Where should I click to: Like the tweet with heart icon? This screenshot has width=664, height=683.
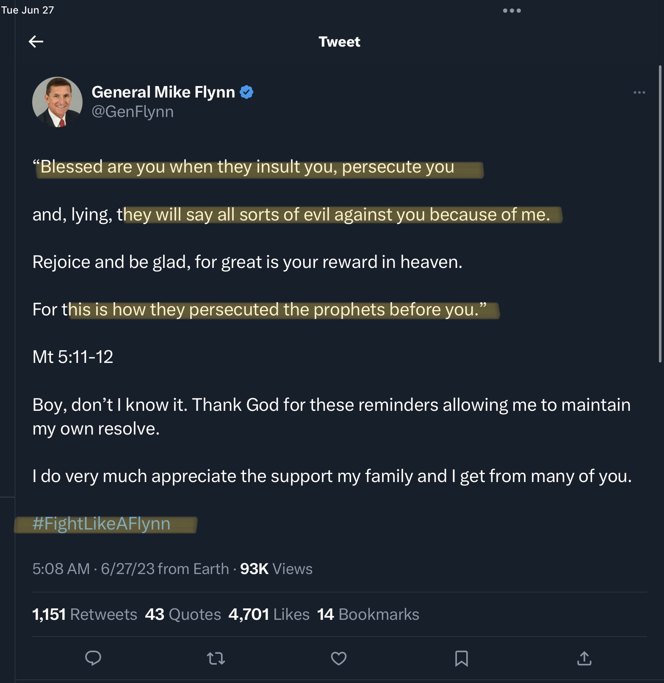point(339,658)
